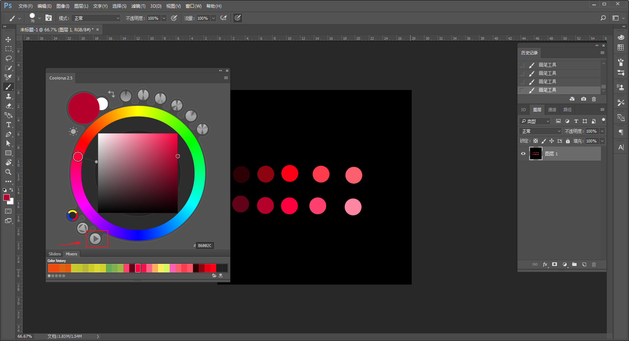
Task: Toggle layer filtering on/off switch
Action: (603, 121)
